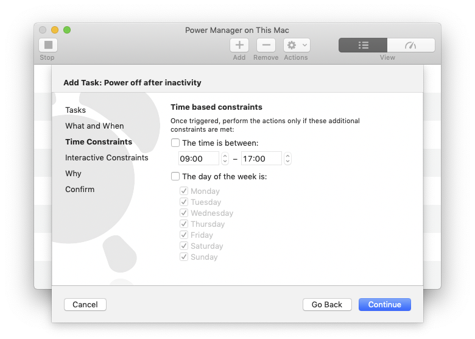This screenshot has height=339, width=475.
Task: Switch to list view icon
Action: (x=363, y=45)
